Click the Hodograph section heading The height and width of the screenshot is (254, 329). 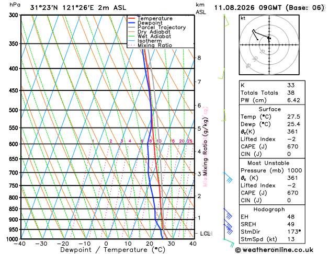269,210
